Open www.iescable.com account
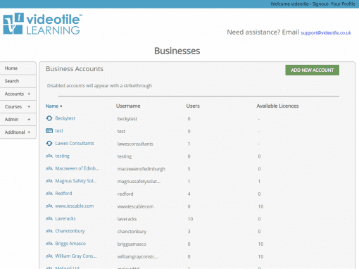The width and height of the screenshot is (359, 269). click(x=75, y=206)
